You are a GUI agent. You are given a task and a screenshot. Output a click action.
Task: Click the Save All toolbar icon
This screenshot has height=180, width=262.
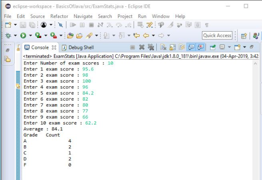(x=32, y=25)
